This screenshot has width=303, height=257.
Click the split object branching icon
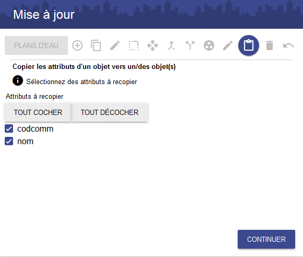click(190, 45)
